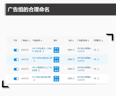This screenshot has width=116, height=96.
Task: Click 未投放 status in row 40433722
Action: pyautogui.click(x=70, y=79)
